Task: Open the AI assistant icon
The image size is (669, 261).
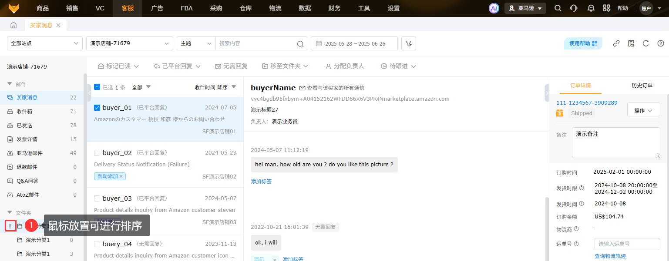Action: coord(494,8)
